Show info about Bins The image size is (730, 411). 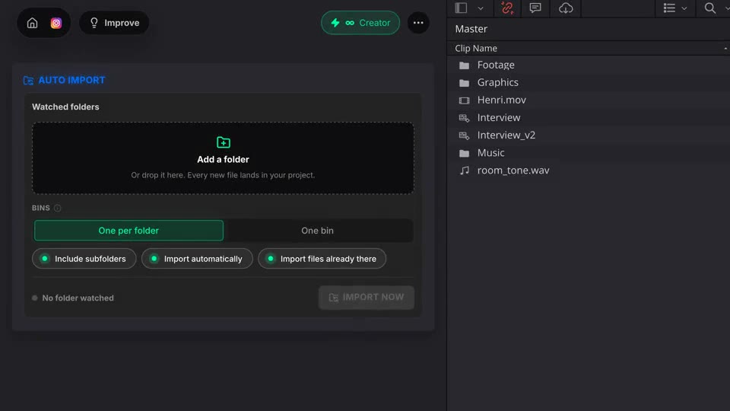(57, 208)
